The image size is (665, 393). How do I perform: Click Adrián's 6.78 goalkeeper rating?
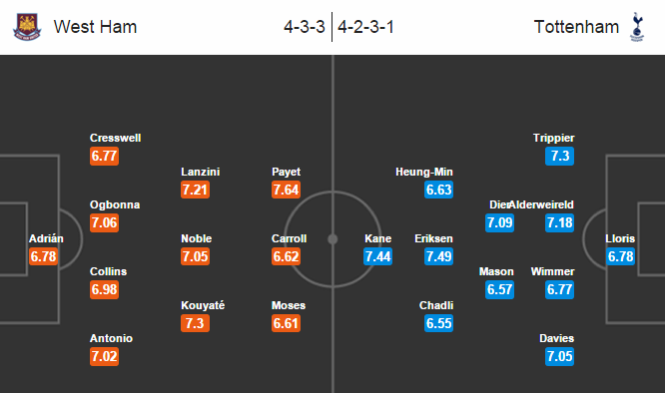point(43,256)
